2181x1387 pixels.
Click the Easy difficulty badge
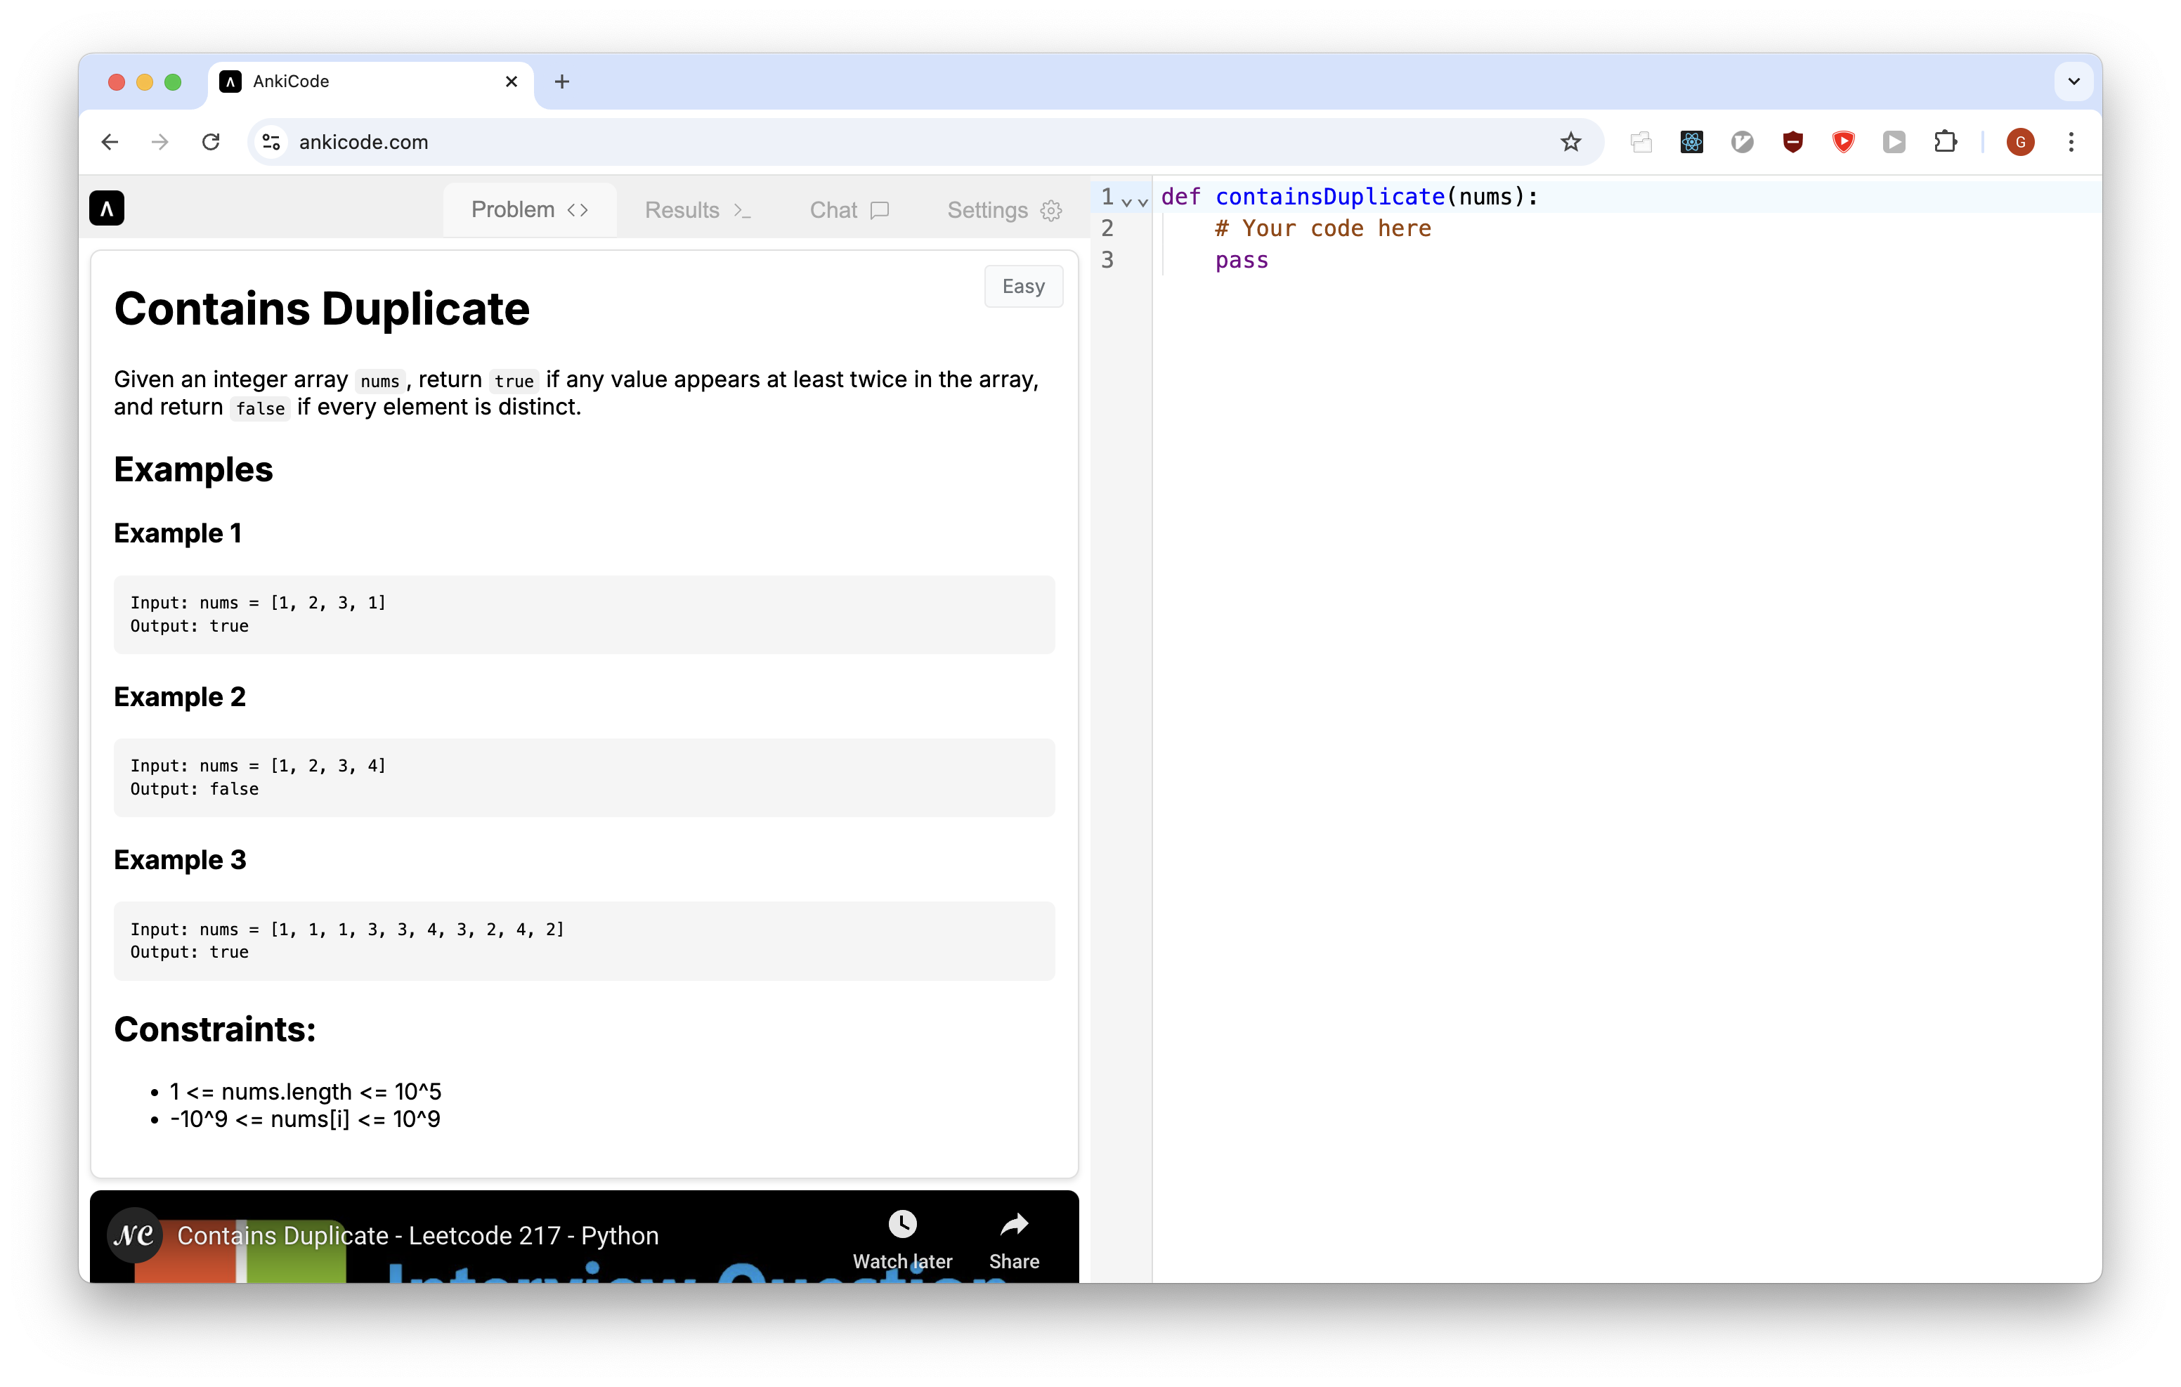(1022, 286)
